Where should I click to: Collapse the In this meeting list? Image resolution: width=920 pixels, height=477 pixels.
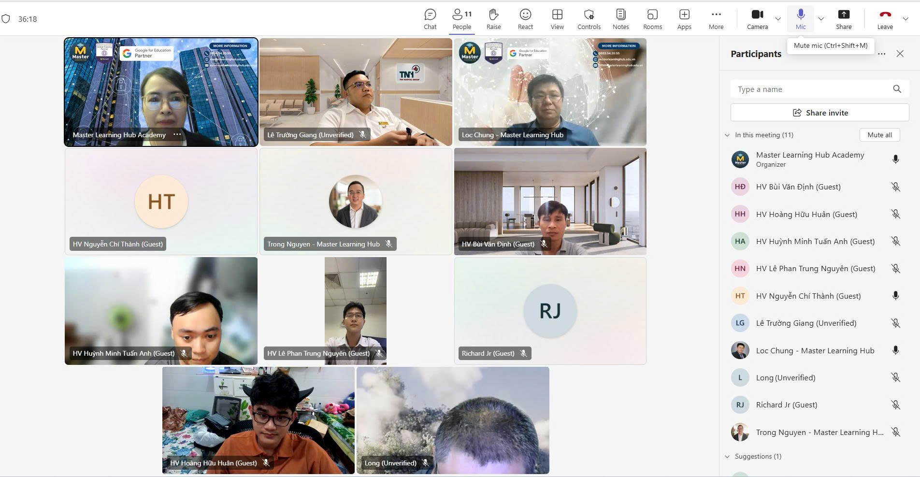(x=727, y=135)
